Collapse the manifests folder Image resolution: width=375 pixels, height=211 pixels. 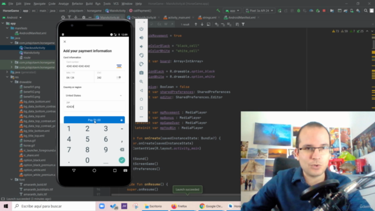7,28
